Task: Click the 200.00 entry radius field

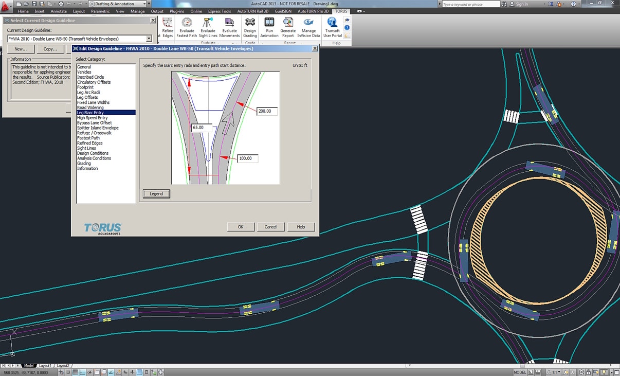Action: tap(267, 111)
